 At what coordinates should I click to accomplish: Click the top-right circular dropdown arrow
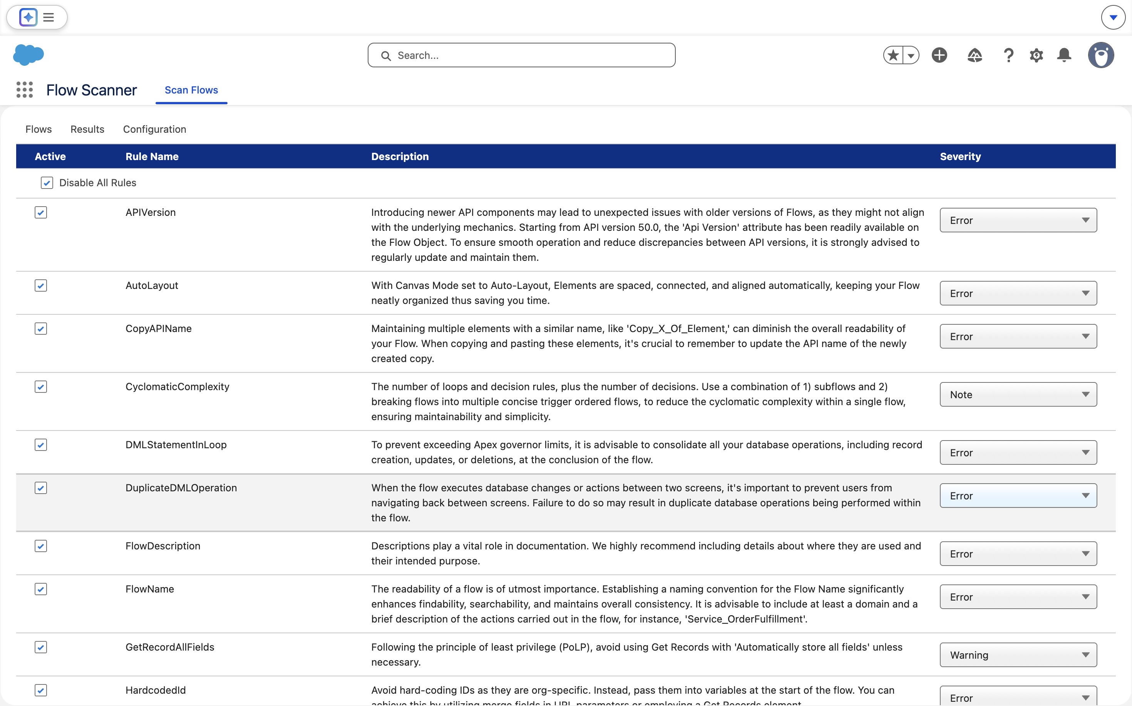[1113, 17]
